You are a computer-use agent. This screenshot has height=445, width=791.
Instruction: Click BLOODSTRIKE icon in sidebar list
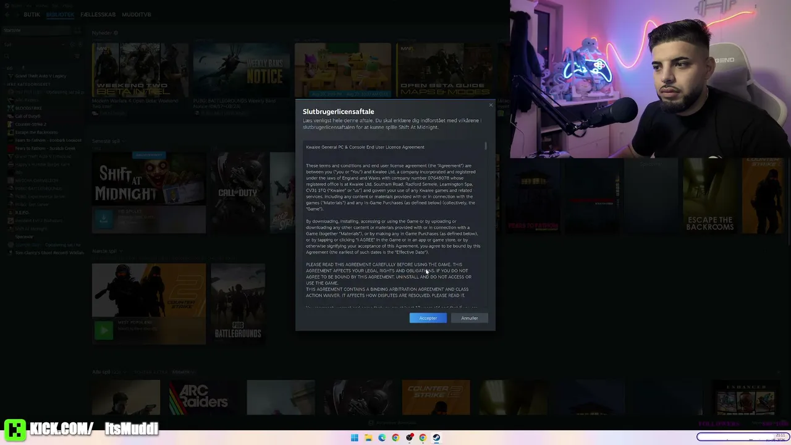click(11, 108)
